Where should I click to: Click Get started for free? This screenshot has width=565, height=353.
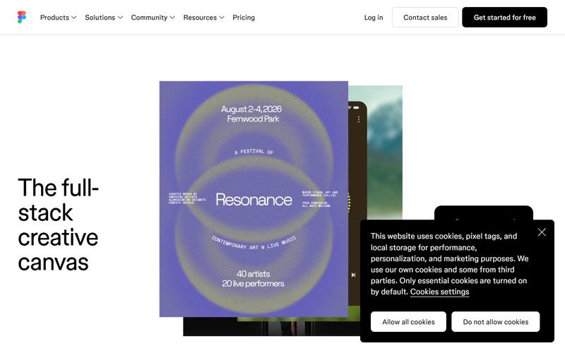[504, 17]
